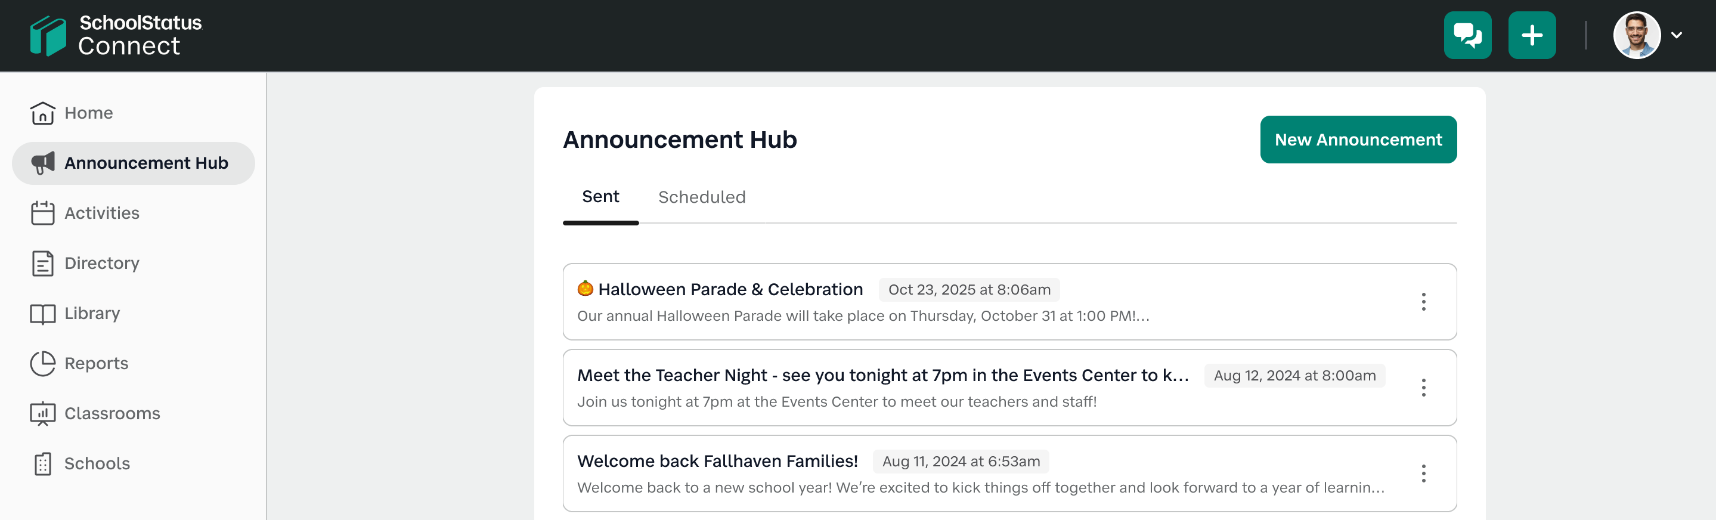The image size is (1716, 520).
Task: Click the Home house icon
Action: click(43, 113)
